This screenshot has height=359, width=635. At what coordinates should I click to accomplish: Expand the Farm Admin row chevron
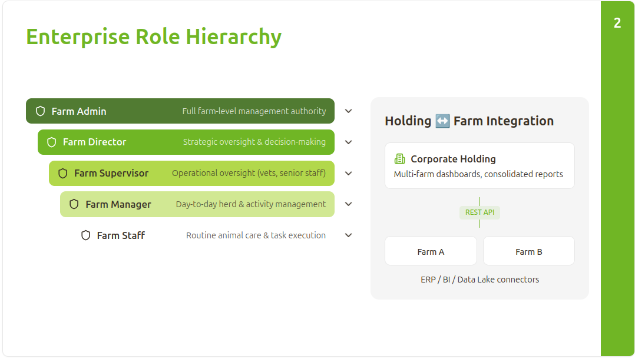coord(348,111)
